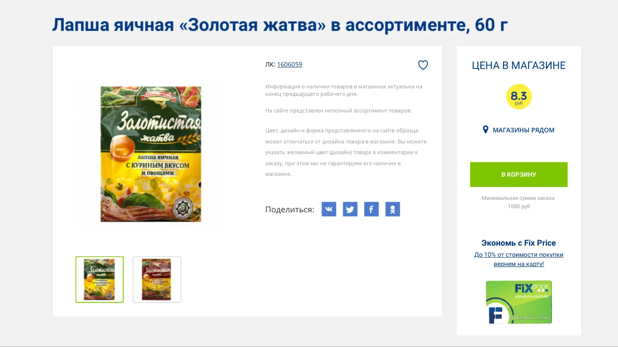Select the brown package variant thumbnail
This screenshot has height=347, width=618.
tap(157, 279)
